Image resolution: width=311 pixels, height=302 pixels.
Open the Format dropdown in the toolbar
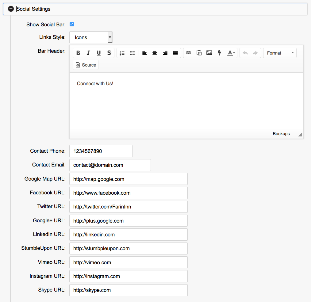point(280,53)
